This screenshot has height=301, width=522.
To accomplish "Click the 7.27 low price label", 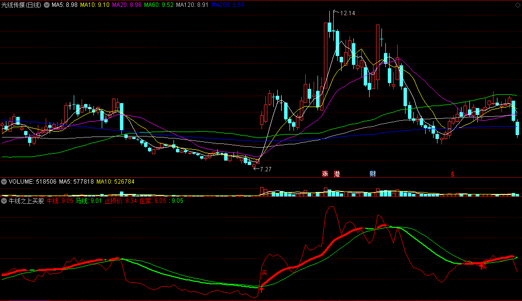I will pyautogui.click(x=265, y=169).
